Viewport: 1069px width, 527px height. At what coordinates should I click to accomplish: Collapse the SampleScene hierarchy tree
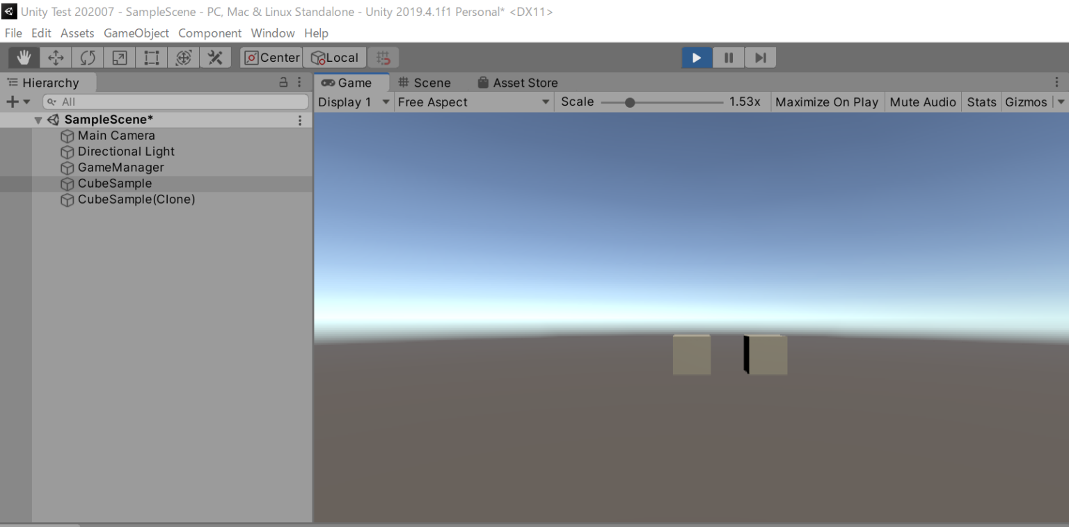pos(38,119)
